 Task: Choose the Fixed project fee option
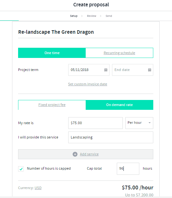[x=52, y=105]
